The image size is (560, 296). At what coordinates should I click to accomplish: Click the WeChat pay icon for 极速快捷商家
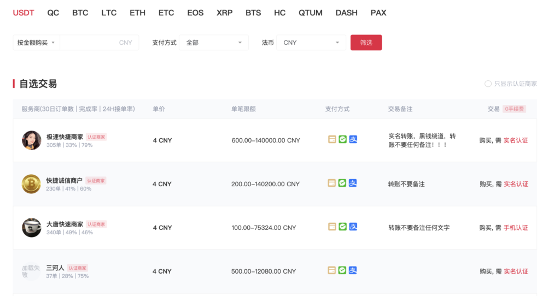pos(342,139)
